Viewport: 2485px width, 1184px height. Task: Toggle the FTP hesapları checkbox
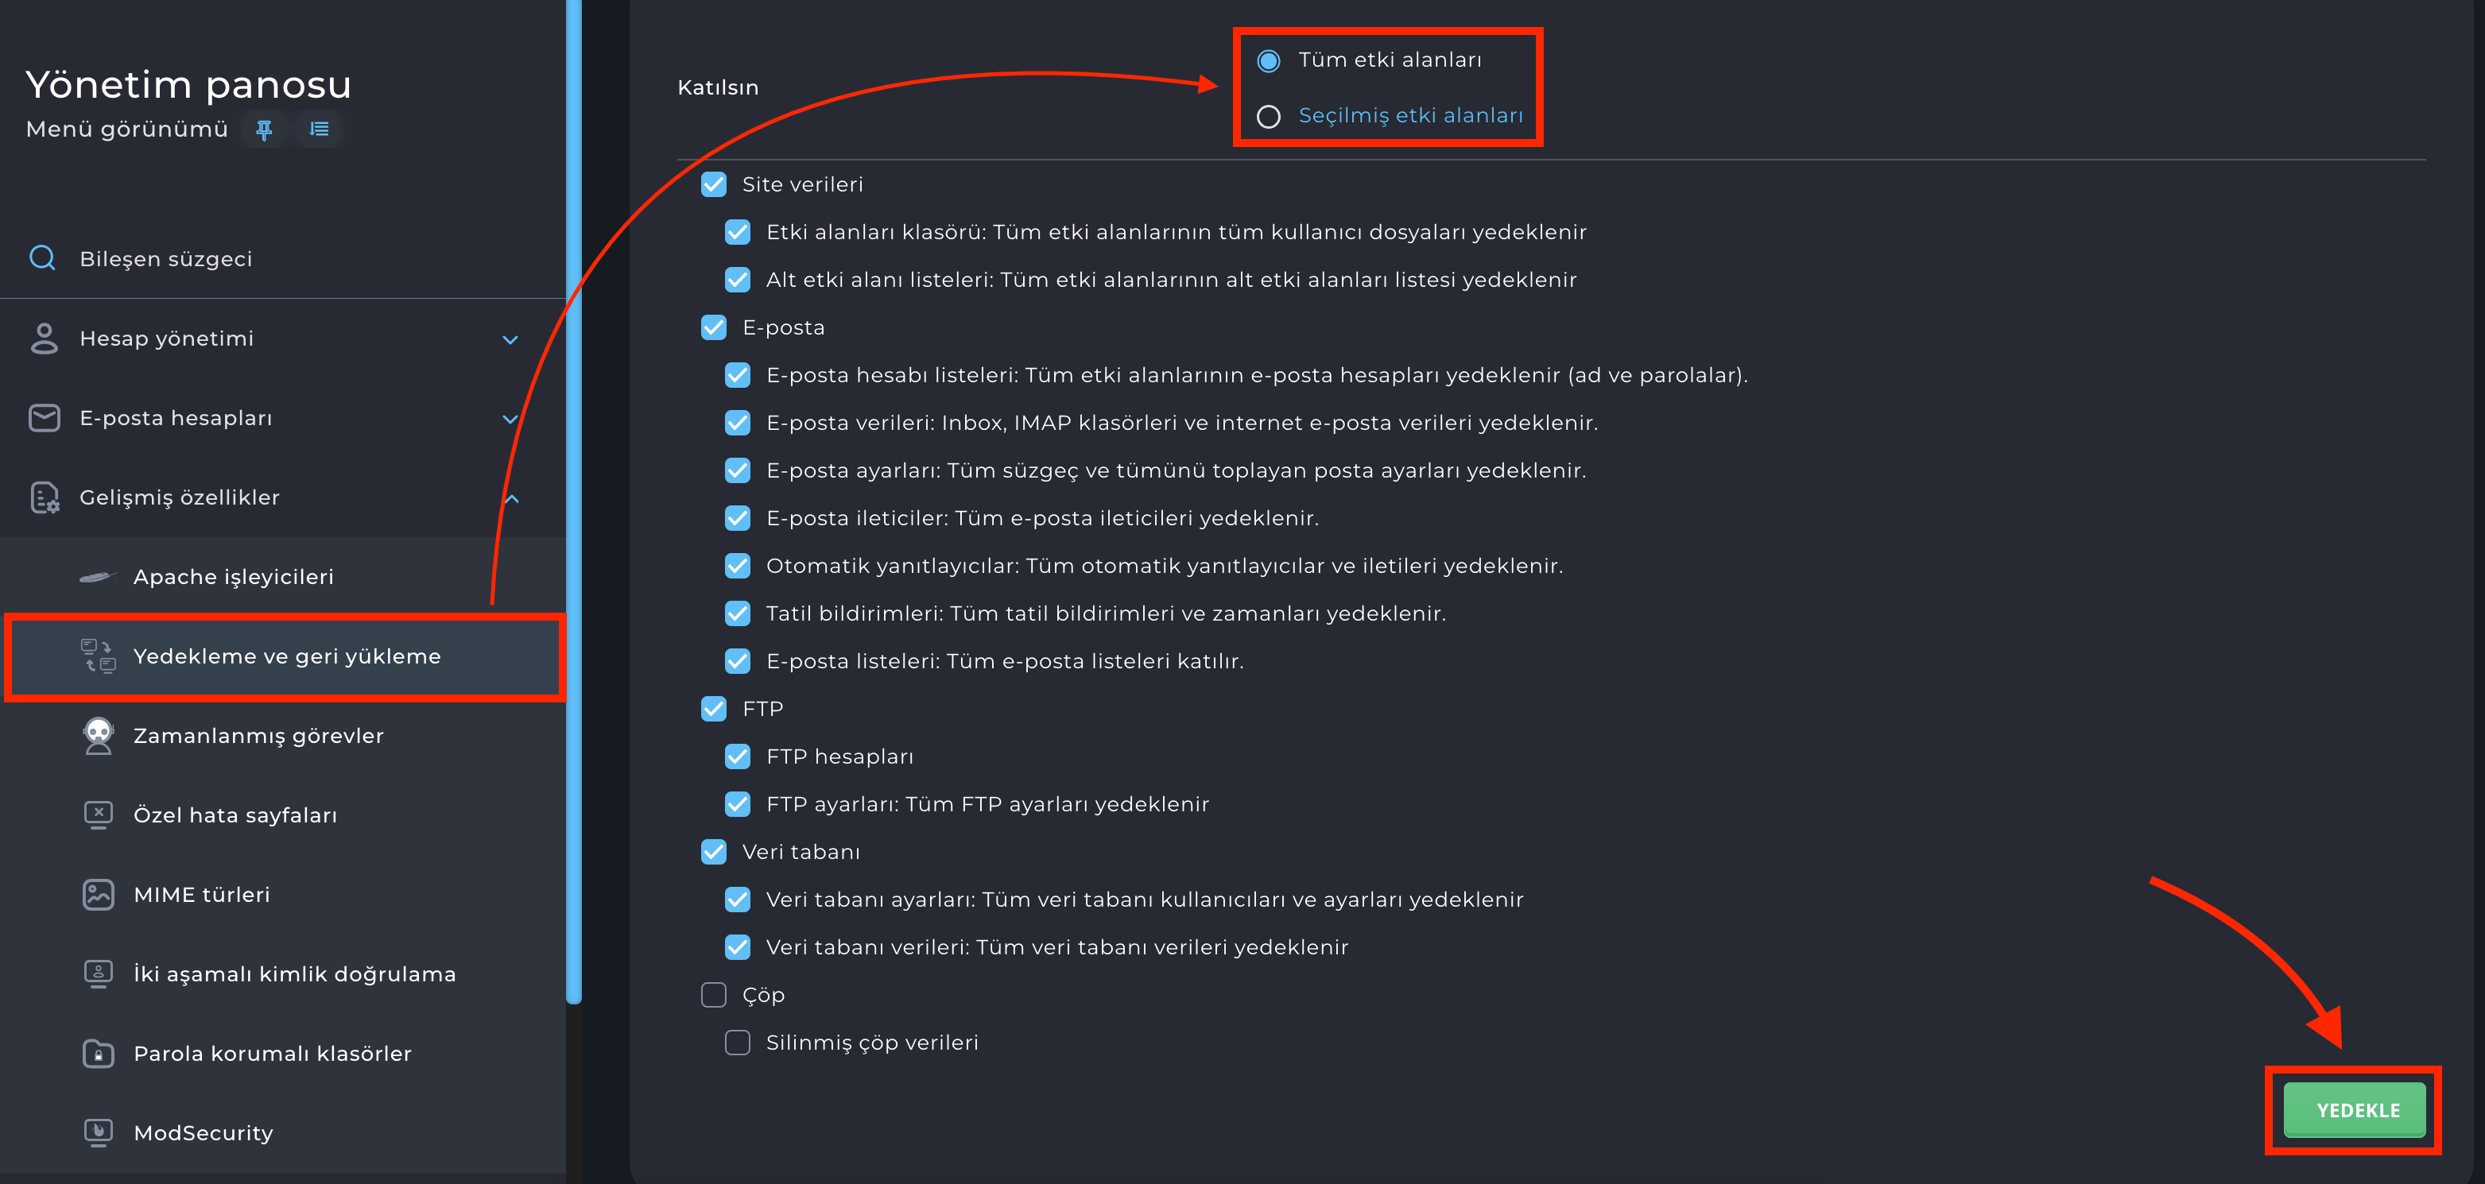[738, 756]
